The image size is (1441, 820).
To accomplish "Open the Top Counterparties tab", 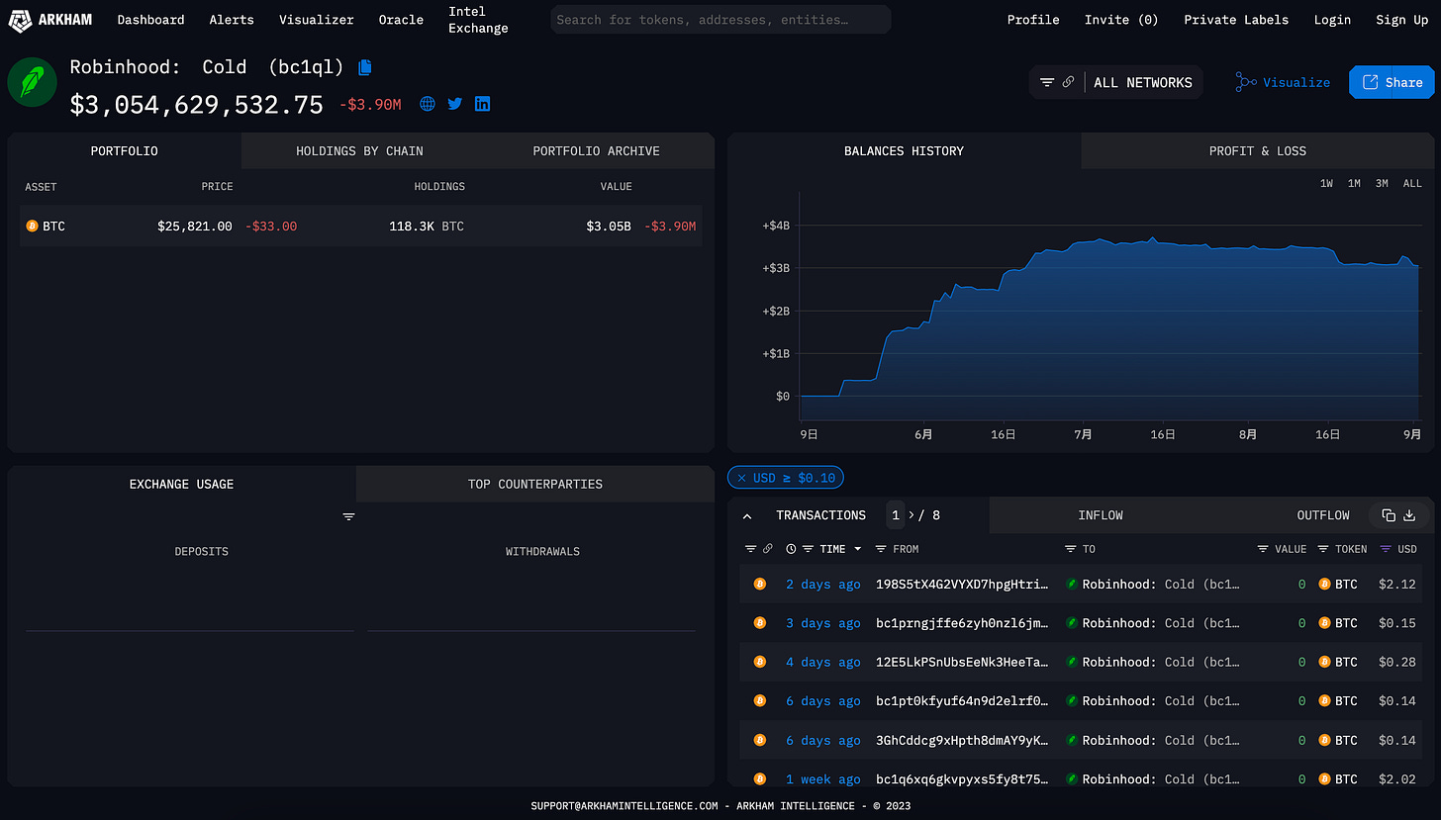I will pyautogui.click(x=535, y=484).
